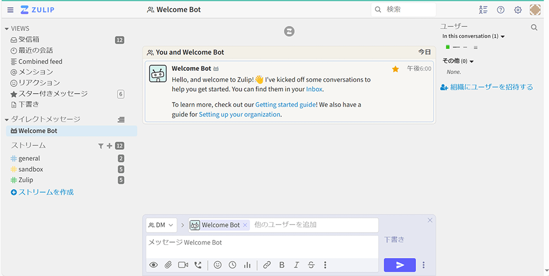Remove Welcome Bot recipient pill
The height and width of the screenshot is (276, 549).
click(x=245, y=225)
